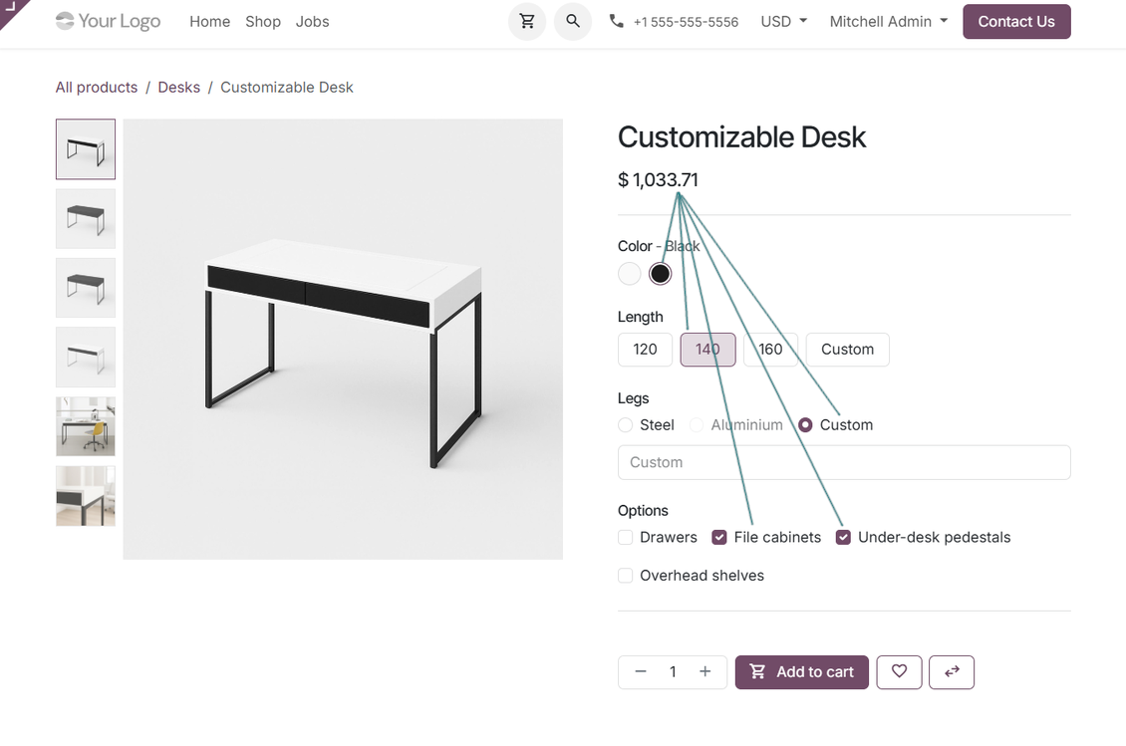Choose Custom length option
The height and width of the screenshot is (746, 1126).
coord(847,350)
